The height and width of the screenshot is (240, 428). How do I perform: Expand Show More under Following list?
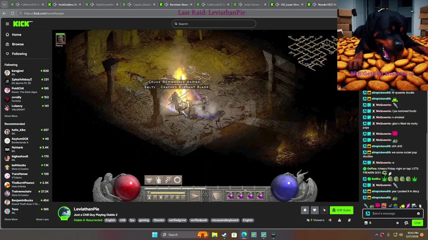11,116
